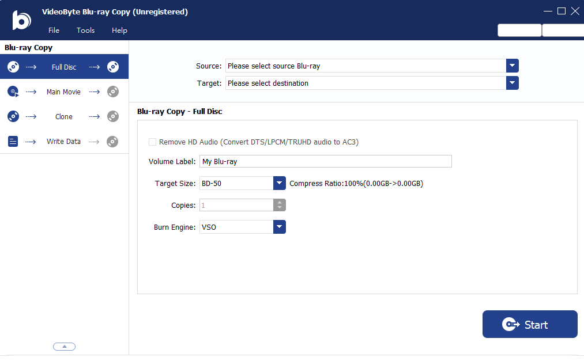This screenshot has height=361, width=584.
Task: Close the VideoByte window
Action: point(575,11)
